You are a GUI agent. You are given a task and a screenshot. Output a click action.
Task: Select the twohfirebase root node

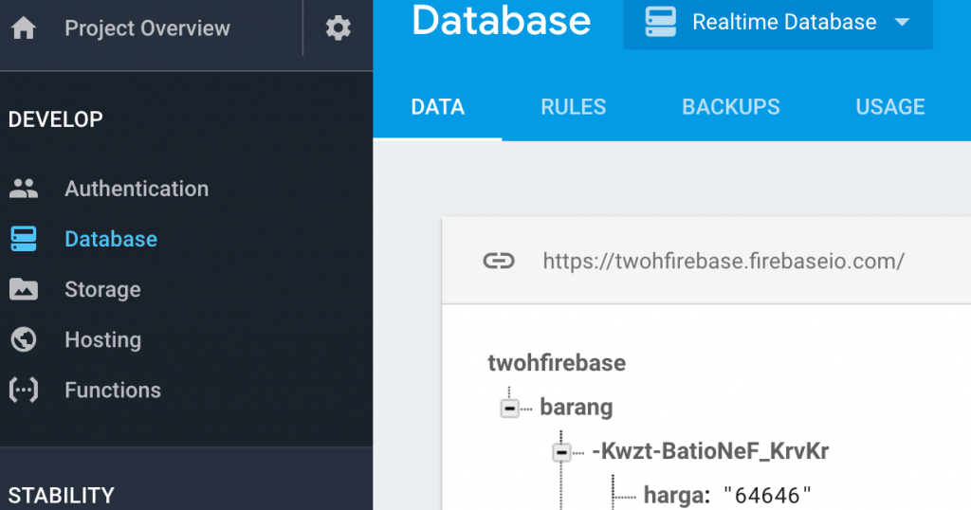coord(557,363)
